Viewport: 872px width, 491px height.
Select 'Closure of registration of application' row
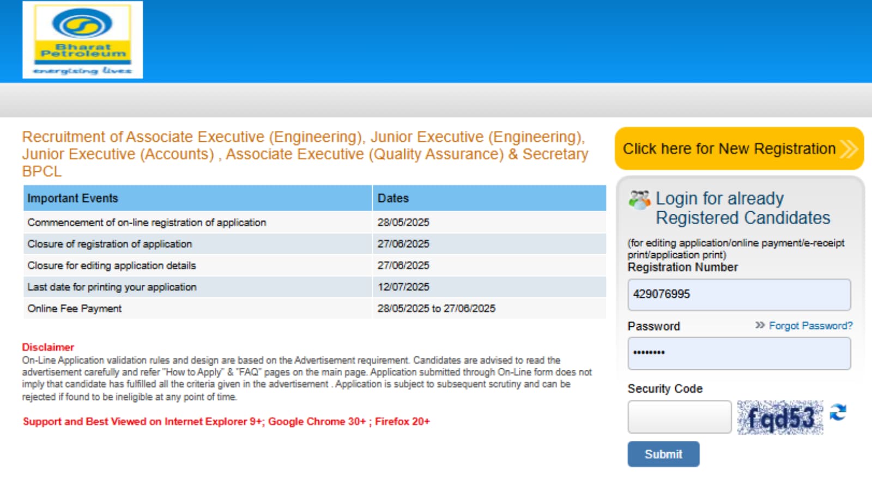(314, 244)
